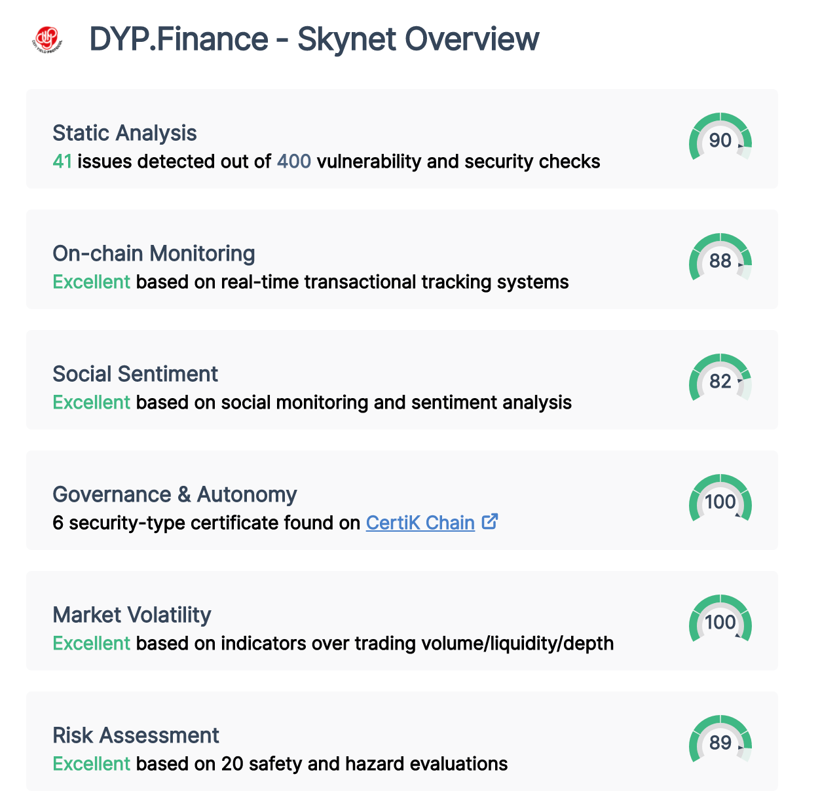The image size is (820, 808).
Task: Open the CertiK Chain link
Action: pyautogui.click(x=420, y=523)
